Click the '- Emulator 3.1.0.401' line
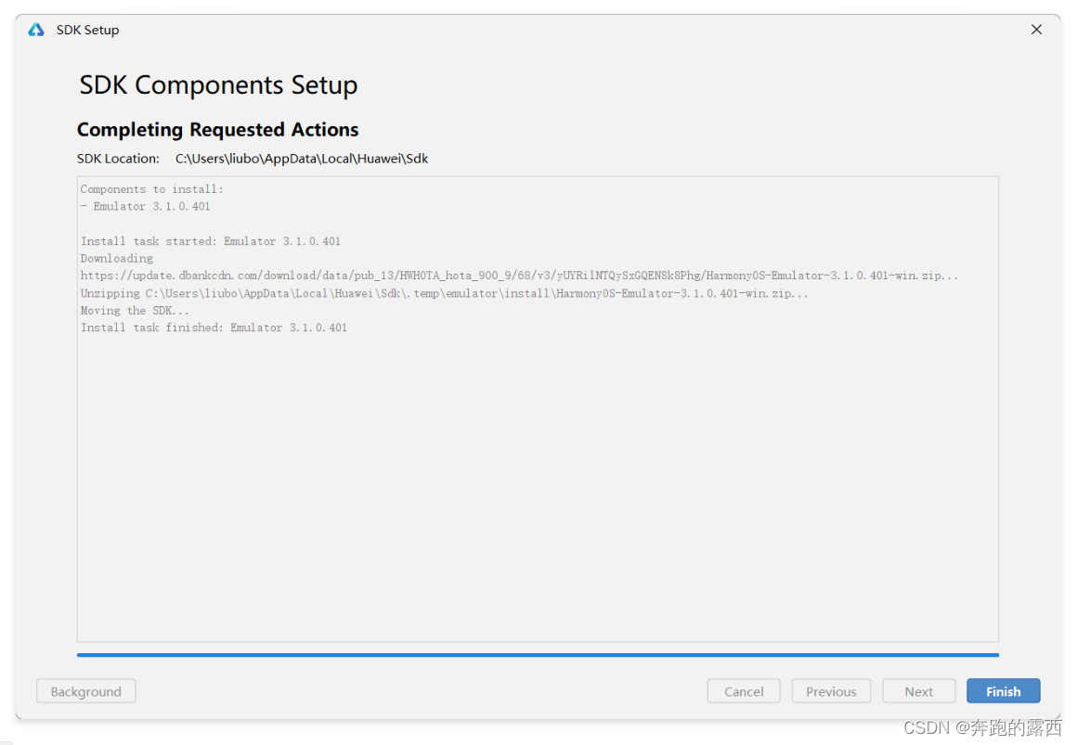 point(145,206)
